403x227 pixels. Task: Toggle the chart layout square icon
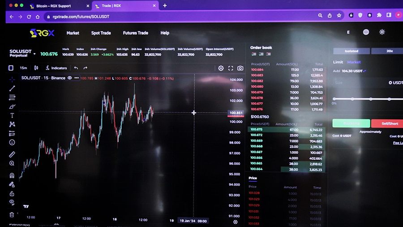11,68
